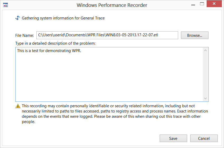Image resolution: width=224 pixels, height=148 pixels.
Task: Click the description box vertical scrollbar track
Action: (206, 74)
